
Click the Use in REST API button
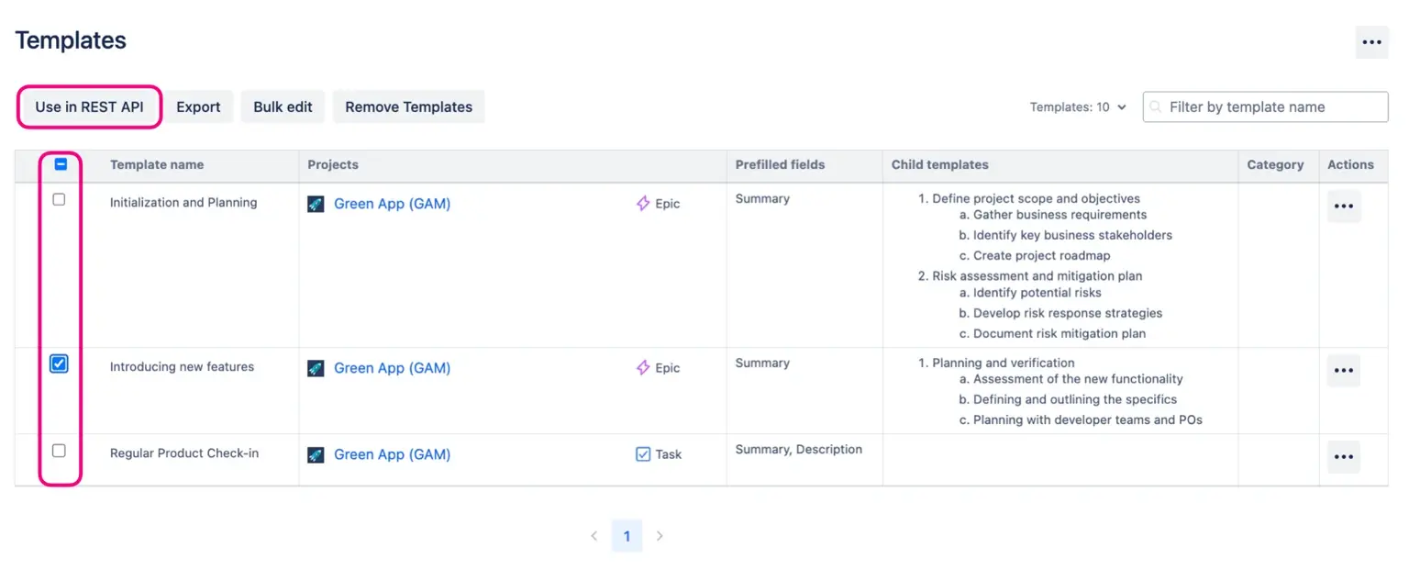[89, 106]
